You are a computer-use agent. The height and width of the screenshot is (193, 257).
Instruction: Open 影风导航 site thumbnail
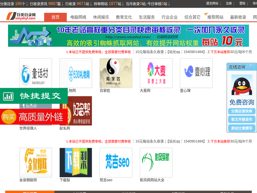[x=156, y=162]
